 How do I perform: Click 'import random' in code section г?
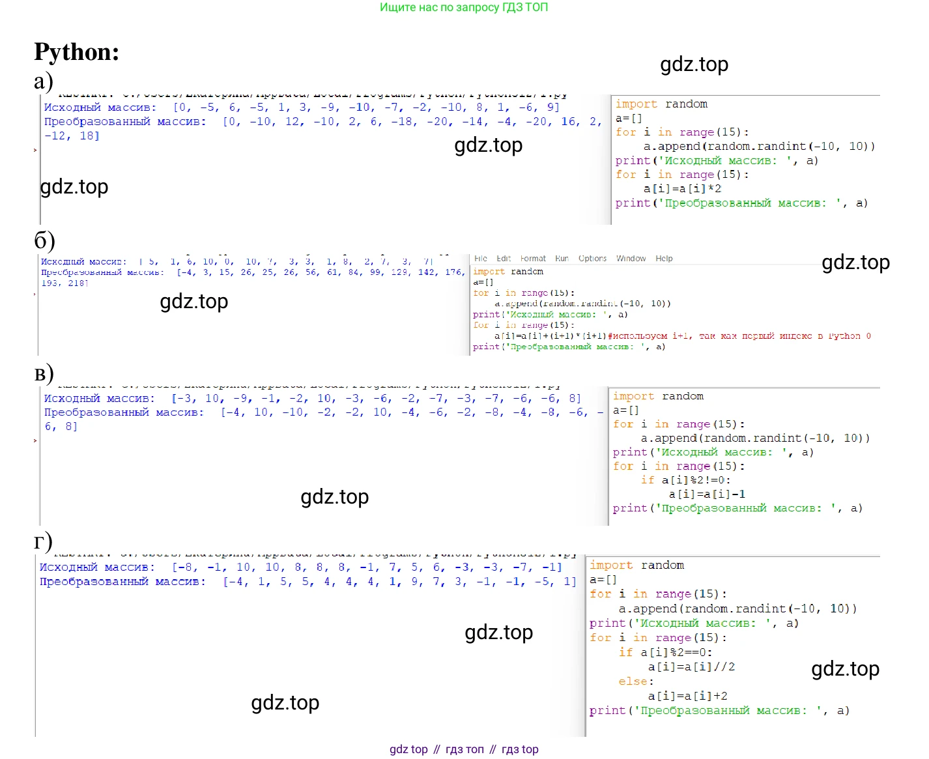pos(636,566)
